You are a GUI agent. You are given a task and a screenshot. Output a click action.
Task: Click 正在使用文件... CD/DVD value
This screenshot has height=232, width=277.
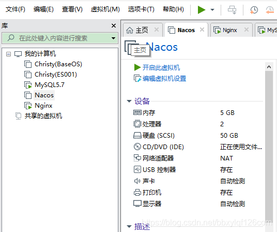point(241,147)
